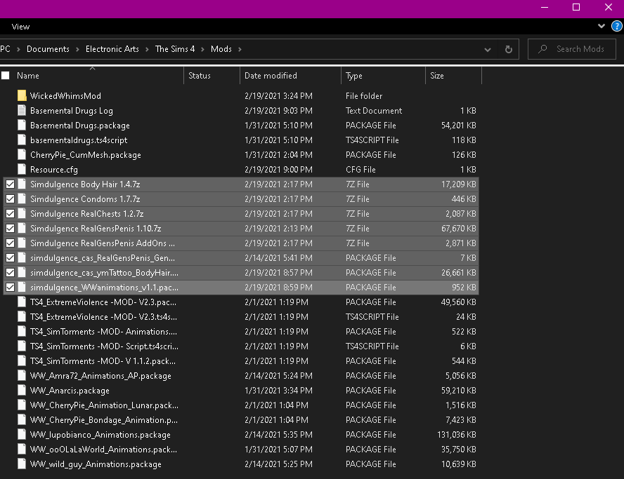Click the WW_wild_guy_Animations.package file icon

click(x=22, y=464)
